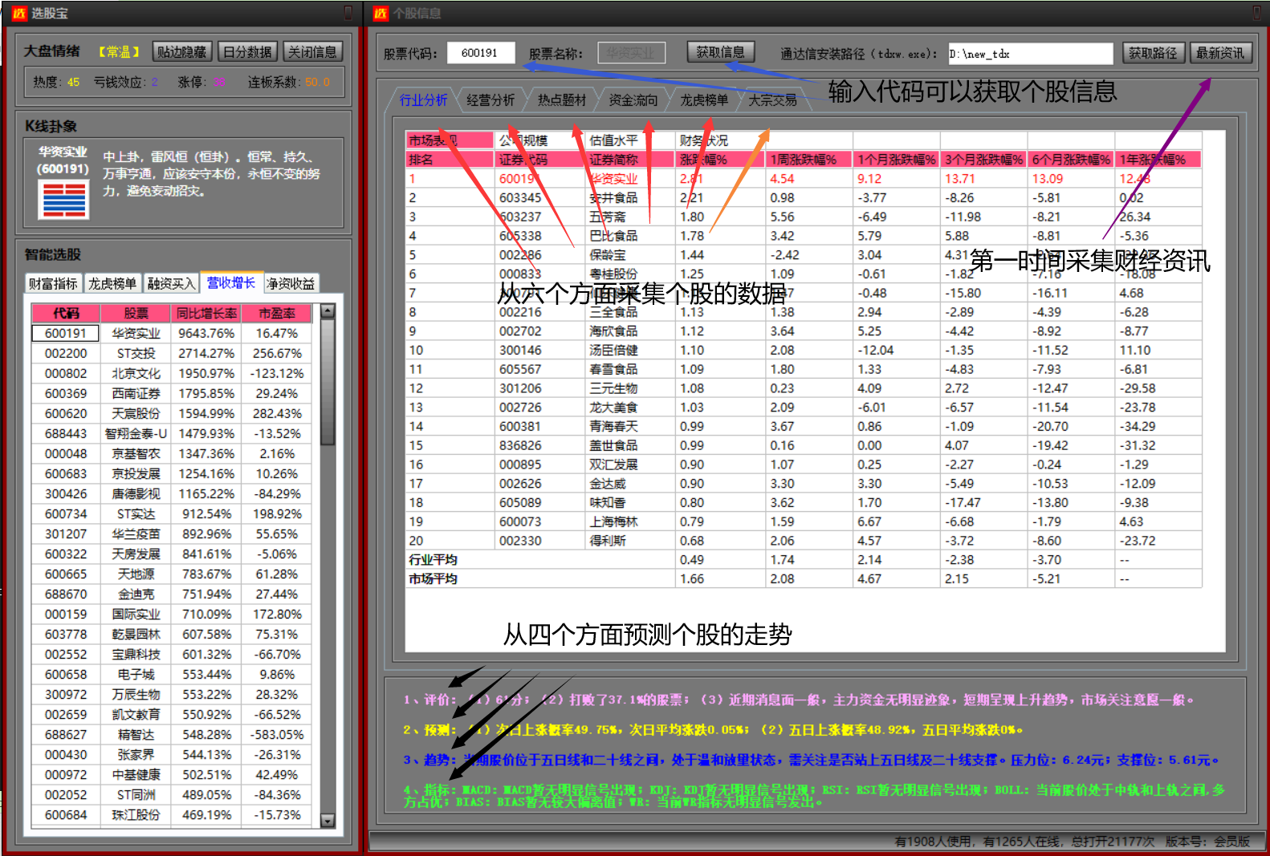The image size is (1270, 856).
Task: Select the ST实达 row
Action: [x=172, y=513]
